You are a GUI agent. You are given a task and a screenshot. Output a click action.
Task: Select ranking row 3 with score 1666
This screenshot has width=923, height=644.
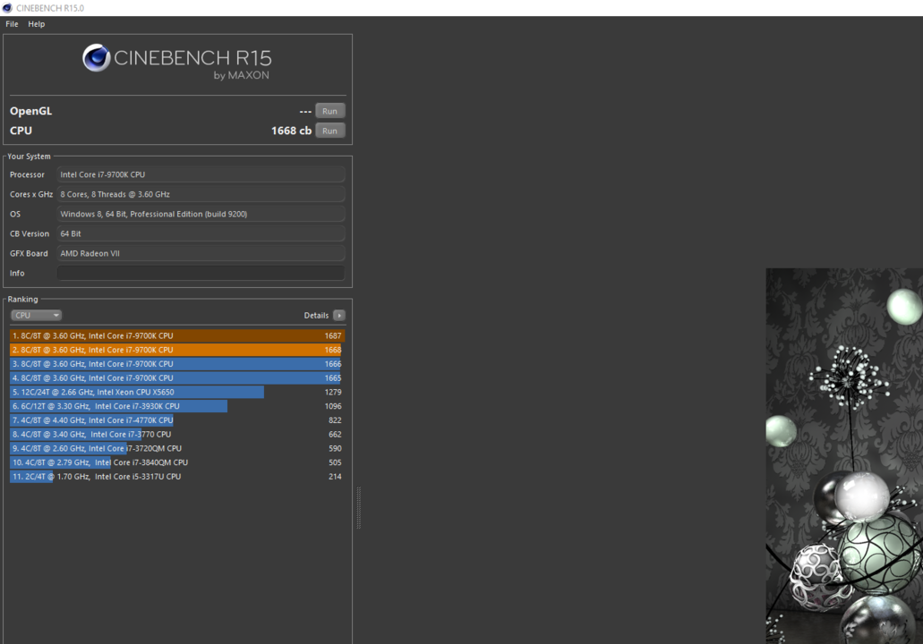177,364
